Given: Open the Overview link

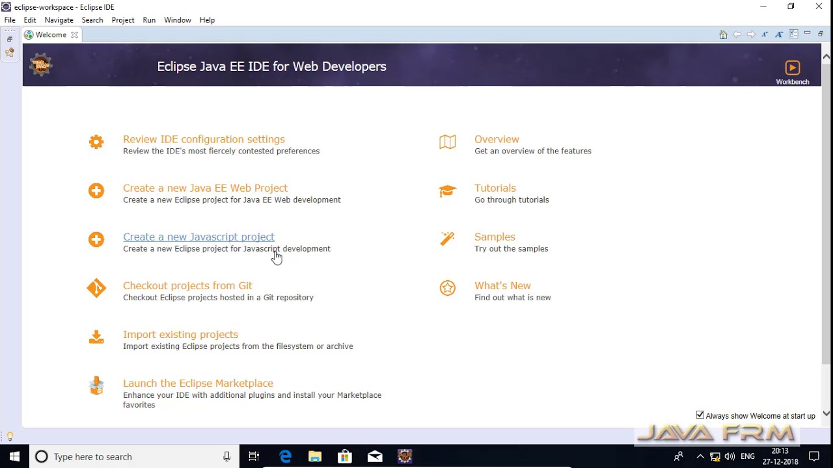Looking at the screenshot, I should [497, 139].
